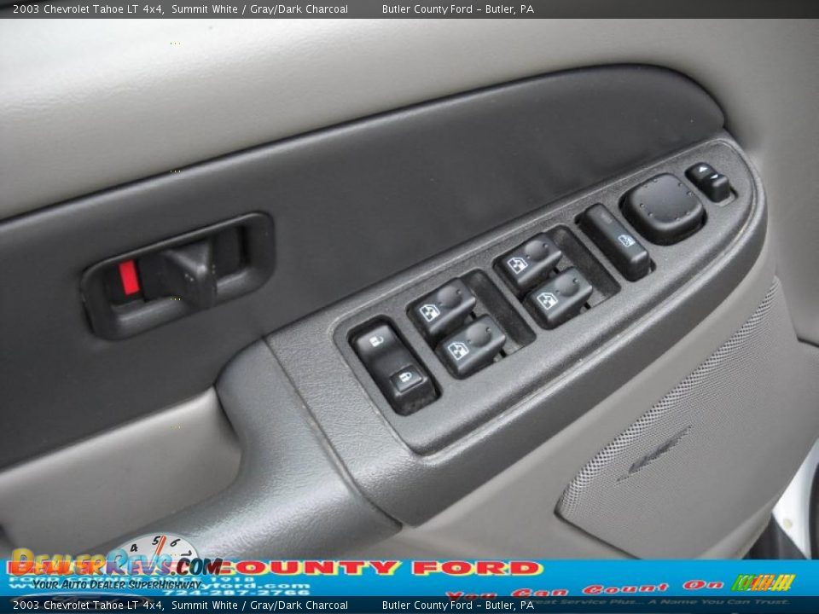This screenshot has height=614, width=819.
Task: Select bottom caption "Butler County Ford – Butler, PA"
Action: (x=458, y=605)
